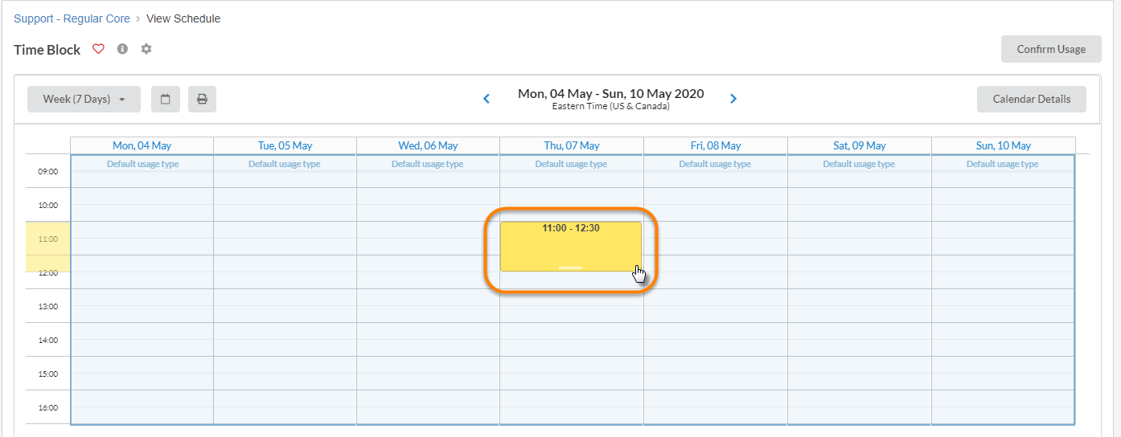The width and height of the screenshot is (1121, 437).
Task: Click the print schedule icon
Action: 202,99
